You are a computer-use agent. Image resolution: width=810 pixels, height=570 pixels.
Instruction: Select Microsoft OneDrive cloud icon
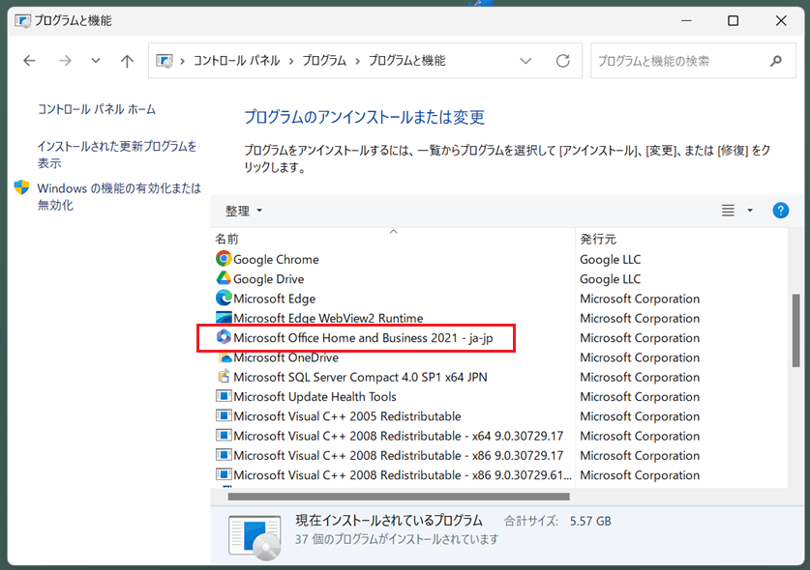pyautogui.click(x=225, y=357)
